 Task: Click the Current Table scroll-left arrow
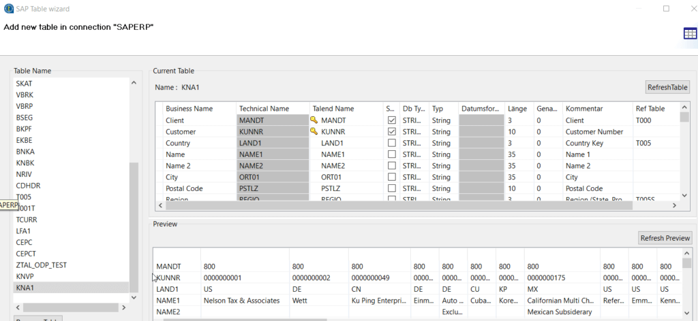tap(161, 205)
